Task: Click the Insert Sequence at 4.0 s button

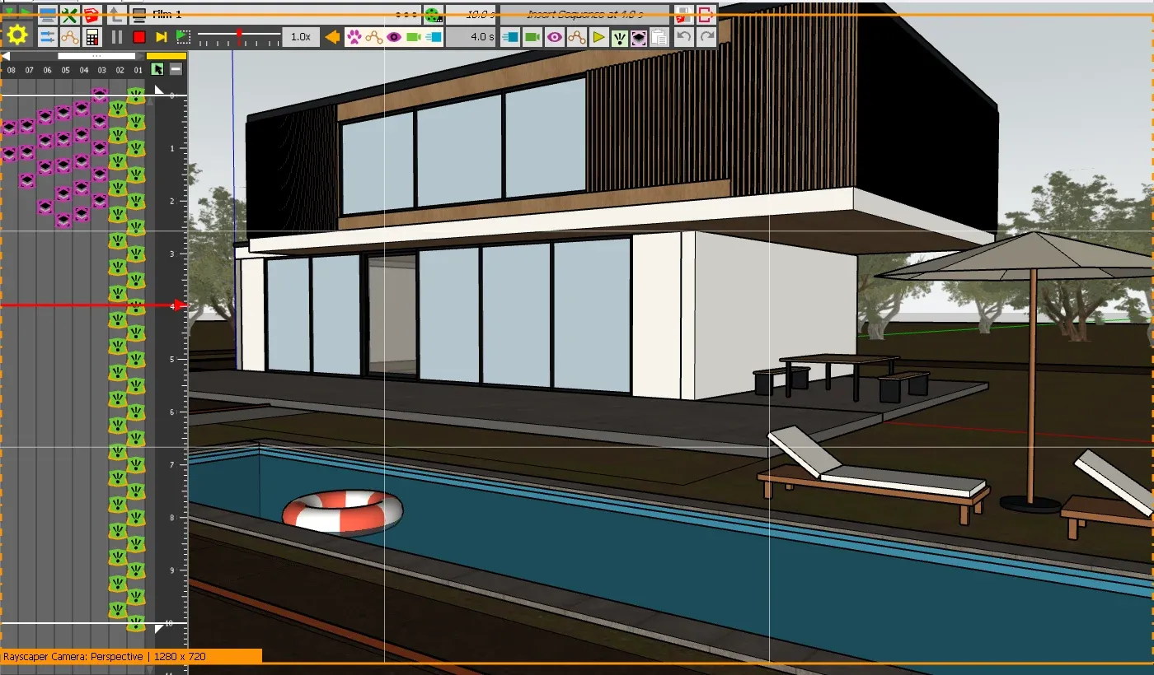Action: point(584,15)
